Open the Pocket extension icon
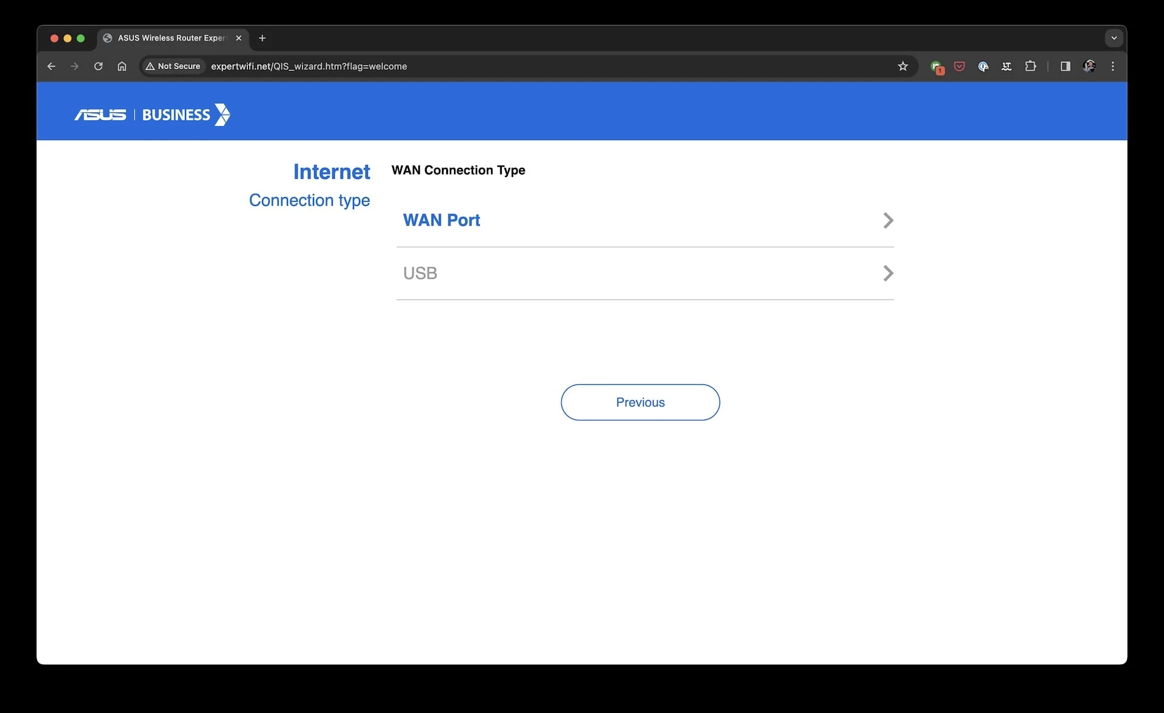This screenshot has width=1164, height=713. (x=959, y=66)
